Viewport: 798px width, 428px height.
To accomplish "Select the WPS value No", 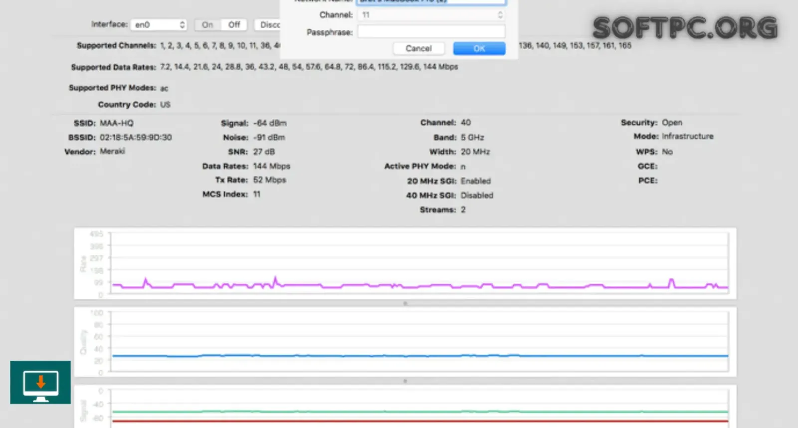I will point(667,152).
